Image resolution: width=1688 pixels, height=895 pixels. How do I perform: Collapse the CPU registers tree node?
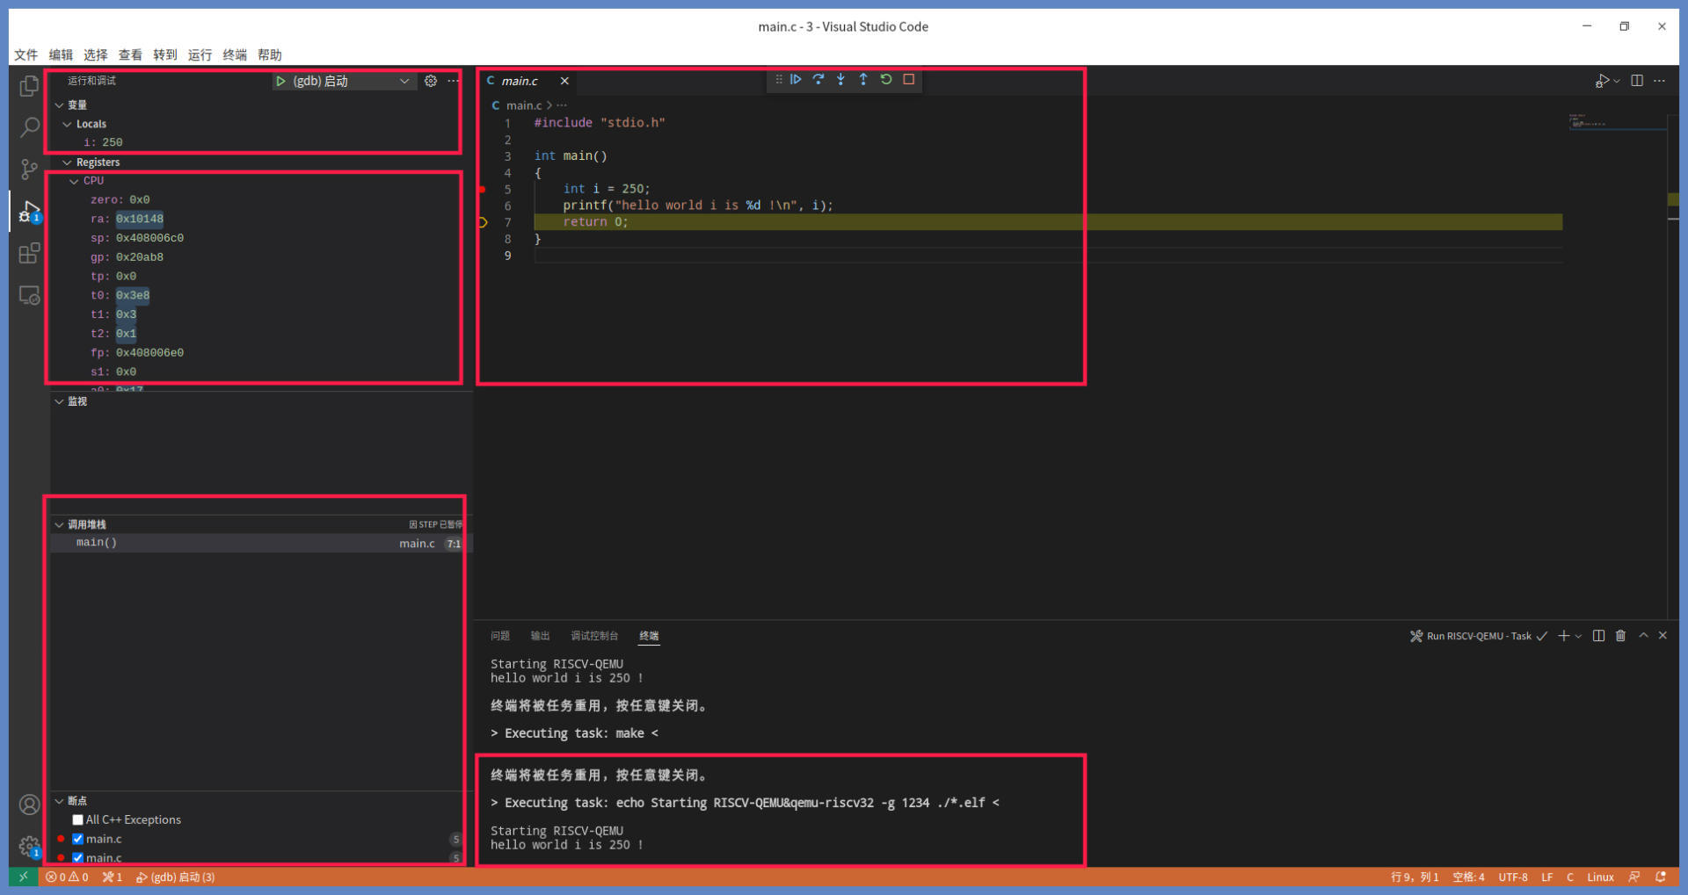coord(75,181)
